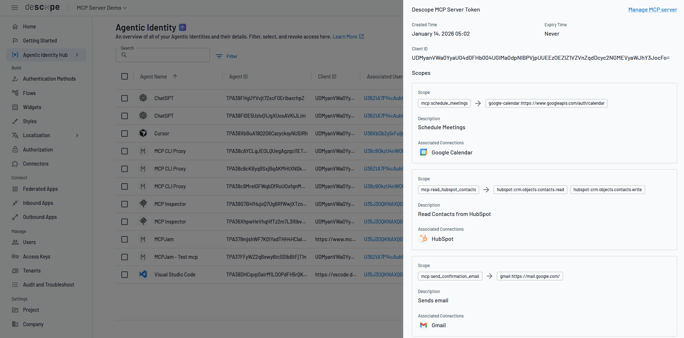Open the Filter options above the table
The height and width of the screenshot is (338, 684).
pos(227,56)
